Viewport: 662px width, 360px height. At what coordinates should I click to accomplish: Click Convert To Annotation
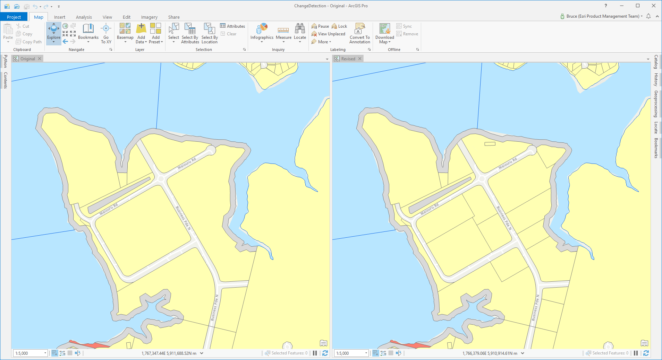(x=360, y=33)
